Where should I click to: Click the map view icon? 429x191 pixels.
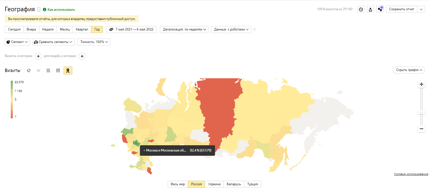(x=68, y=70)
